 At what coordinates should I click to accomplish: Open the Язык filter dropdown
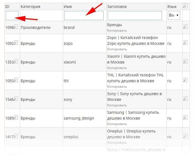tap(174, 15)
